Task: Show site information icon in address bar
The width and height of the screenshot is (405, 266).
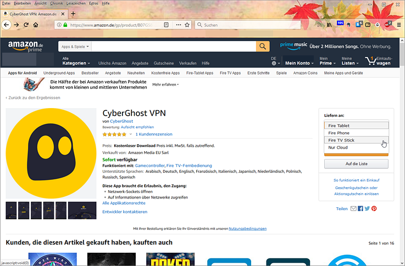Action: [59, 25]
